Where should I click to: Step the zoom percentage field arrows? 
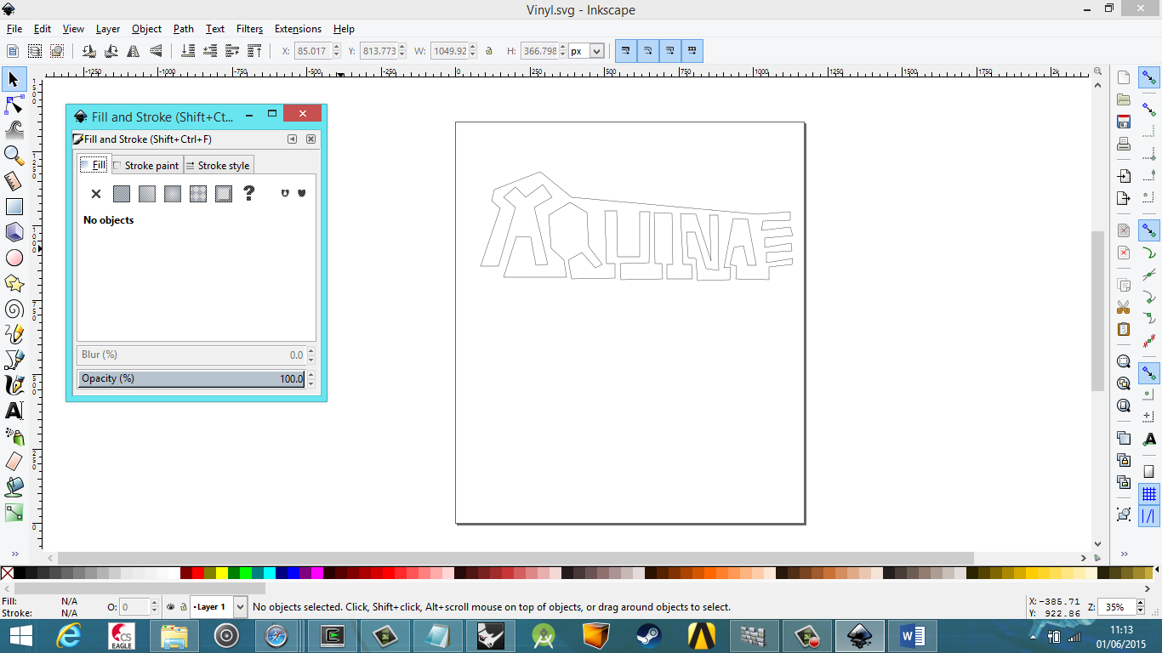click(1139, 607)
